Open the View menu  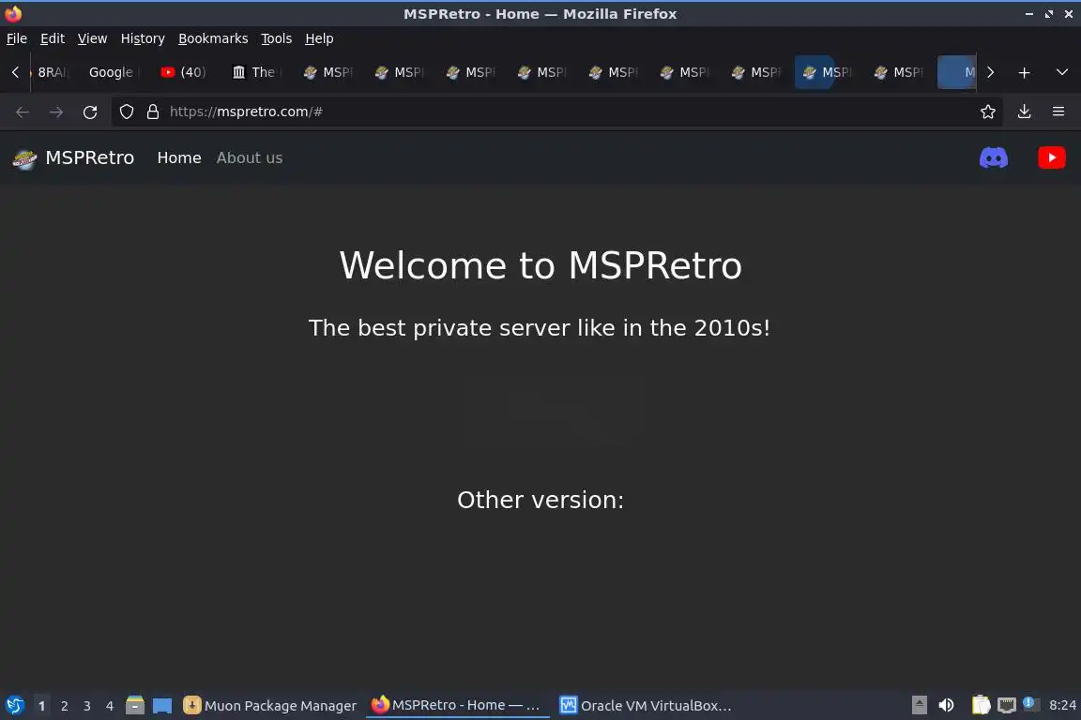(92, 38)
